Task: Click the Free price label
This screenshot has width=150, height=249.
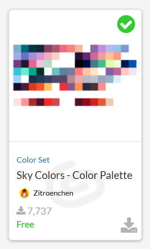Action: (26, 225)
